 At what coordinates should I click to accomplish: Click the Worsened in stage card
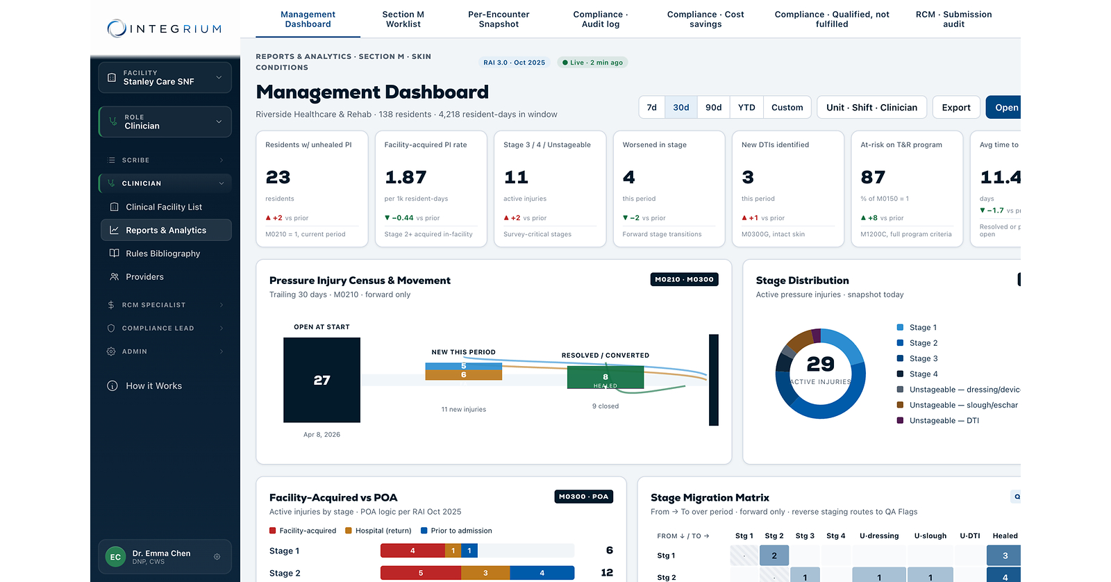click(x=669, y=189)
